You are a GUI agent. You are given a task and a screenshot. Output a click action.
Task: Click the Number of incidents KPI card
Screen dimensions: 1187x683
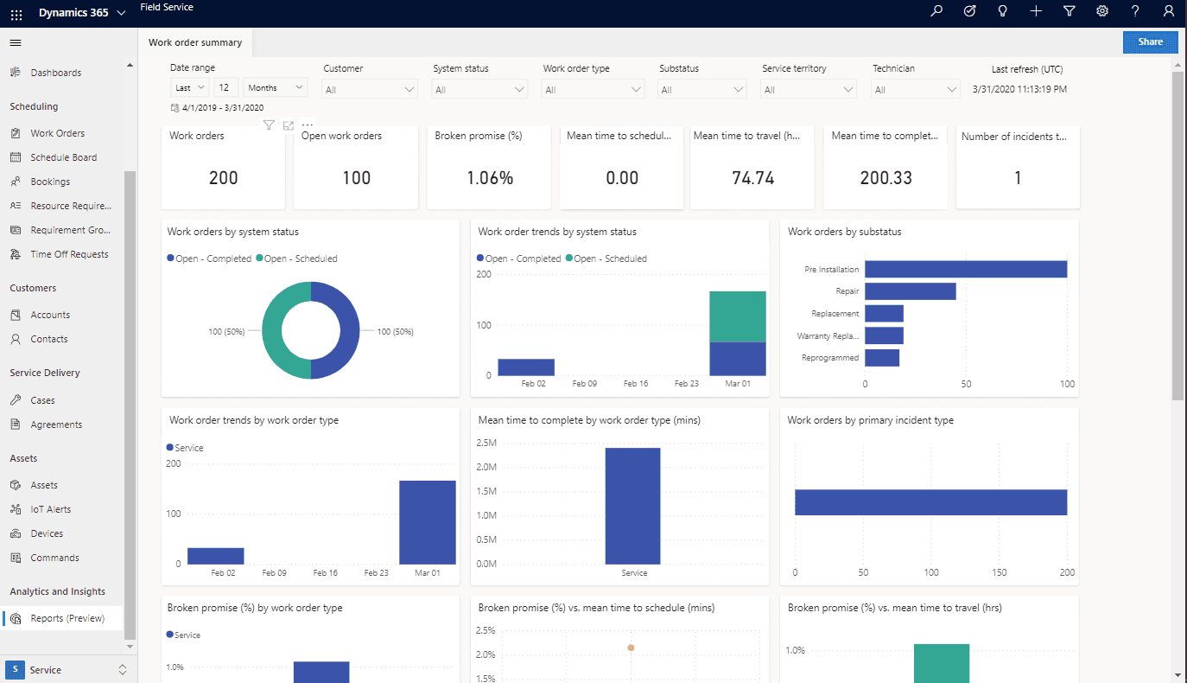coord(1018,168)
